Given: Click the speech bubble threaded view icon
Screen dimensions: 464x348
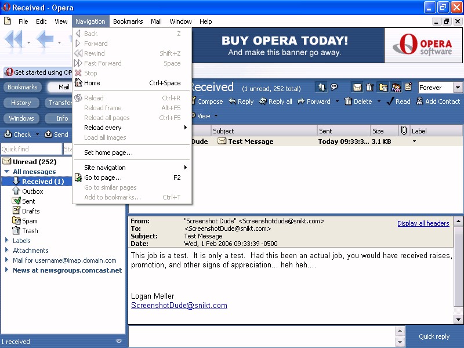Looking at the screenshot, I should coord(334,87).
